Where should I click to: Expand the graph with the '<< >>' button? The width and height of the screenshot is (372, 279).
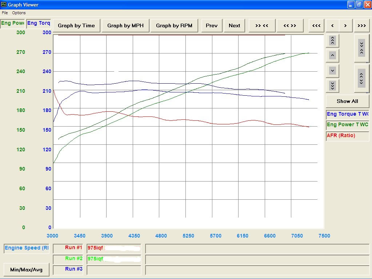pos(290,25)
